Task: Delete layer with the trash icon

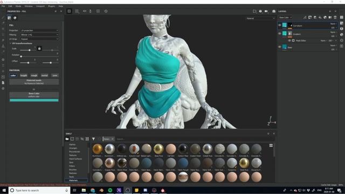Action: click(x=335, y=17)
